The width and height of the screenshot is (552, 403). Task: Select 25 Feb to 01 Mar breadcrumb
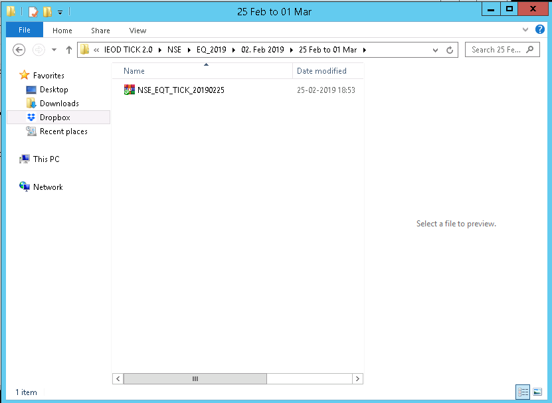327,50
